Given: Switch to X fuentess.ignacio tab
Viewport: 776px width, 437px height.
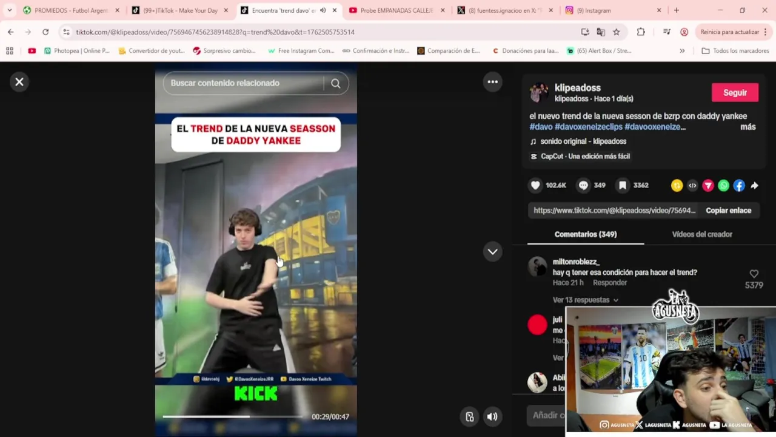Looking at the screenshot, I should pyautogui.click(x=503, y=10).
